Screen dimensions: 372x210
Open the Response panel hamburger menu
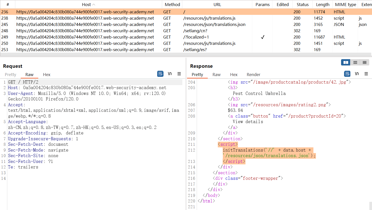[x=366, y=74]
